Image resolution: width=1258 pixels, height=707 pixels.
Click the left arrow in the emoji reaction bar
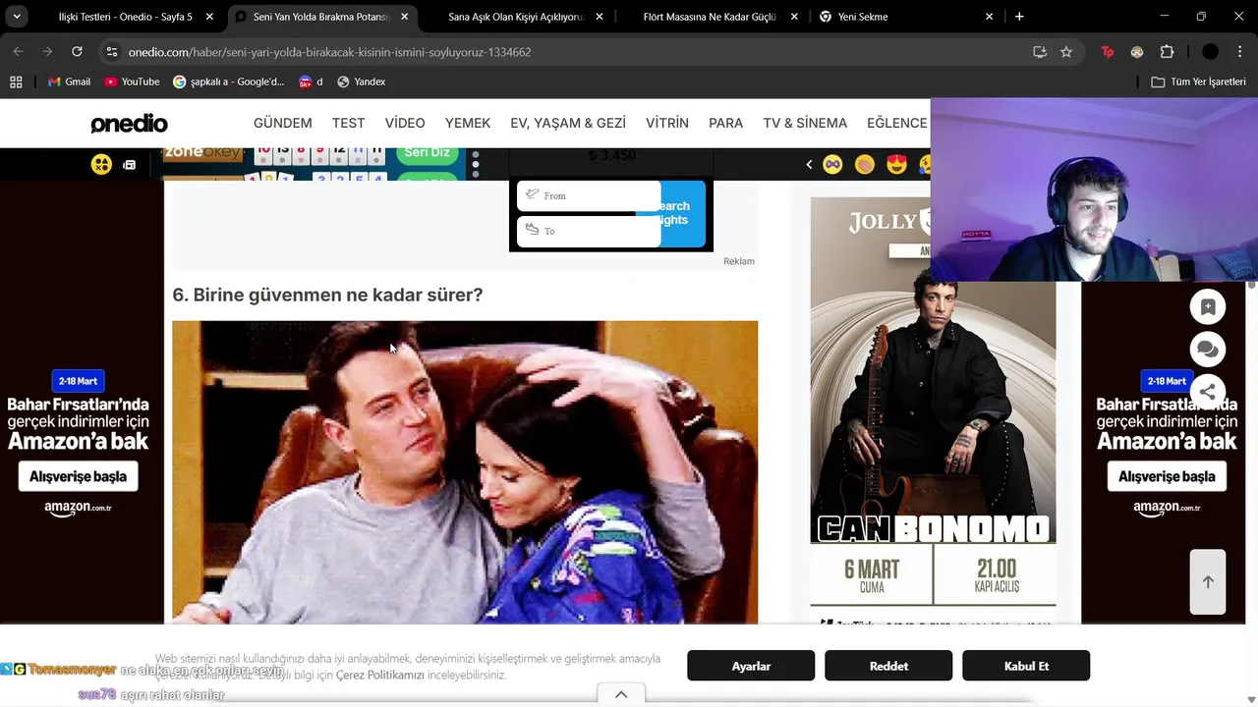(x=809, y=165)
